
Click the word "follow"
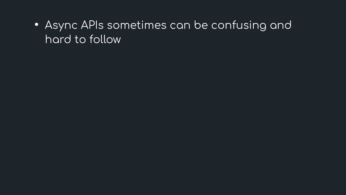pyautogui.click(x=105, y=39)
